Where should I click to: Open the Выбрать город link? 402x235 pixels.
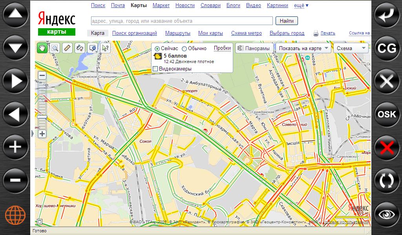[x=287, y=33]
